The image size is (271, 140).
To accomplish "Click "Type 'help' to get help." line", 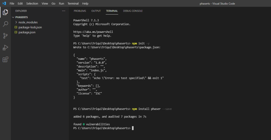I will (92, 36).
